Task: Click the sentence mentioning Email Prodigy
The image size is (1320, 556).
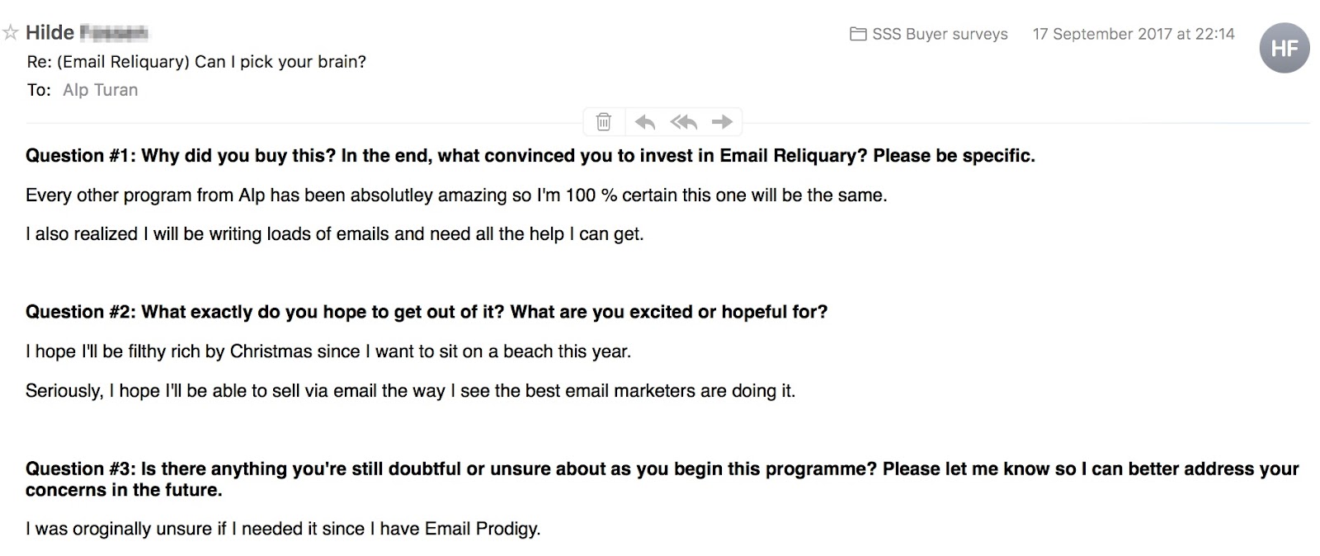Action: tap(283, 529)
